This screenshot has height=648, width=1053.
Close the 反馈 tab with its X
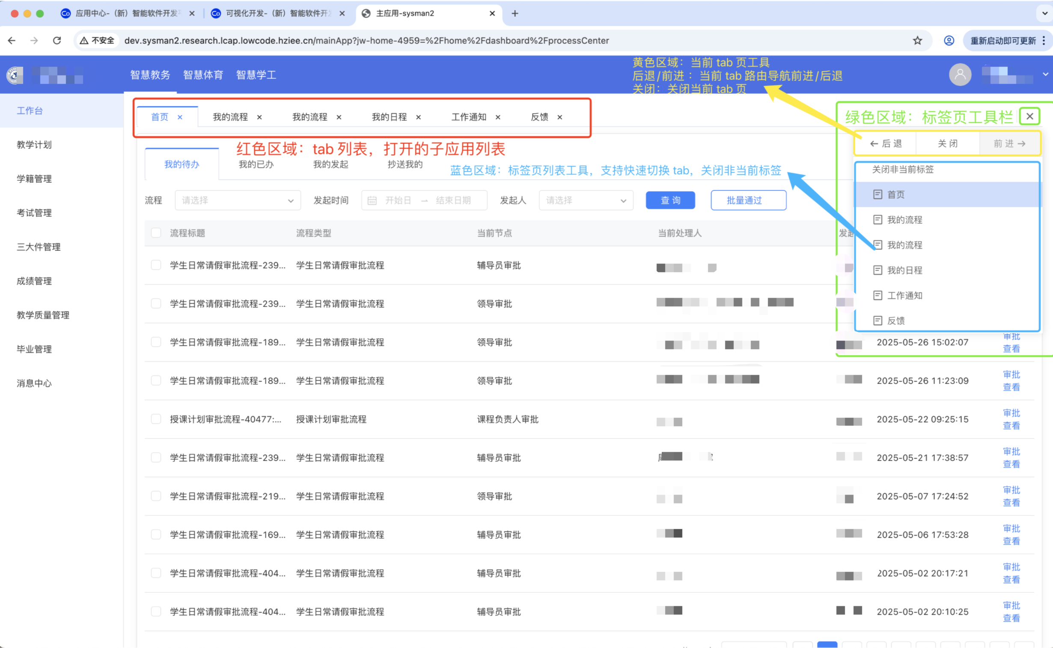(559, 117)
